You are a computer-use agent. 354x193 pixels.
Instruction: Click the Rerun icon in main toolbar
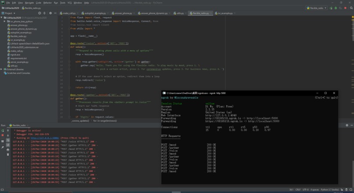pyautogui.click(x=331, y=8)
